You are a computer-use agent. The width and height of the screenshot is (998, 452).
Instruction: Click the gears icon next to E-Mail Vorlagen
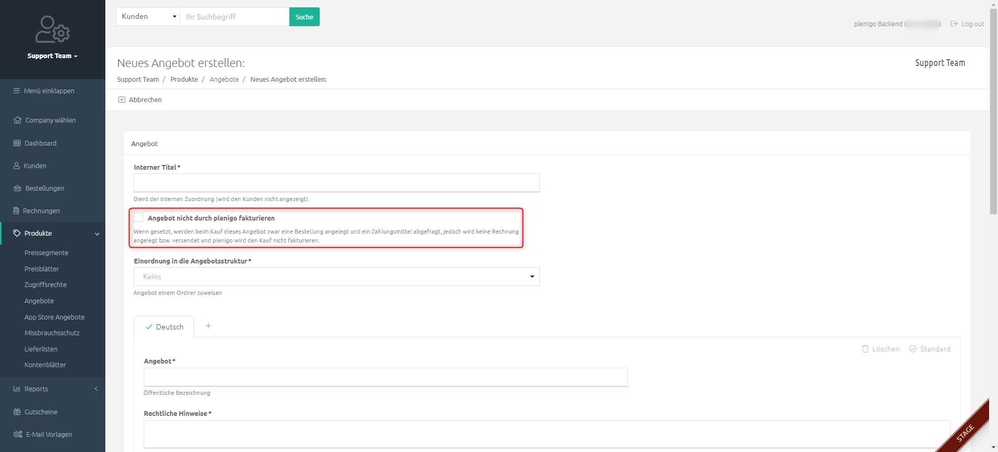[18, 434]
